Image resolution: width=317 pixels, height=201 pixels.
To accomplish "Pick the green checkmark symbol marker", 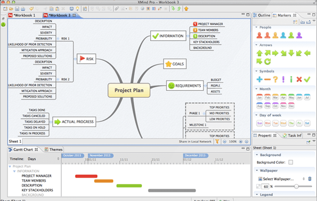I will pos(307,79).
